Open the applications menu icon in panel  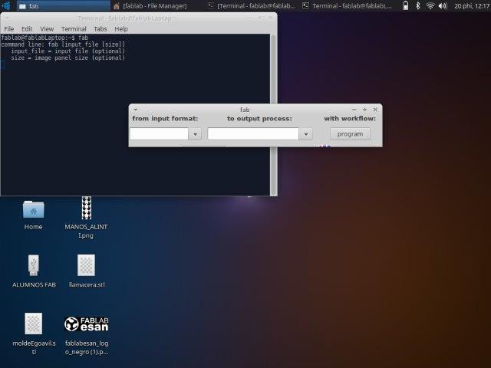(6, 5)
